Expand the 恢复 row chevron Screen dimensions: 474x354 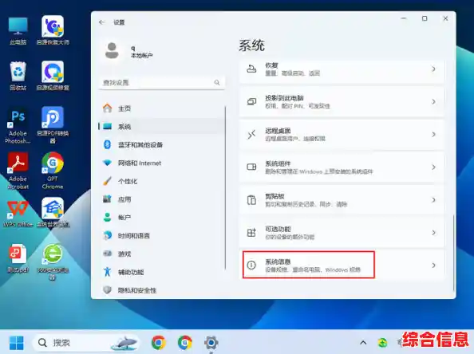point(433,69)
